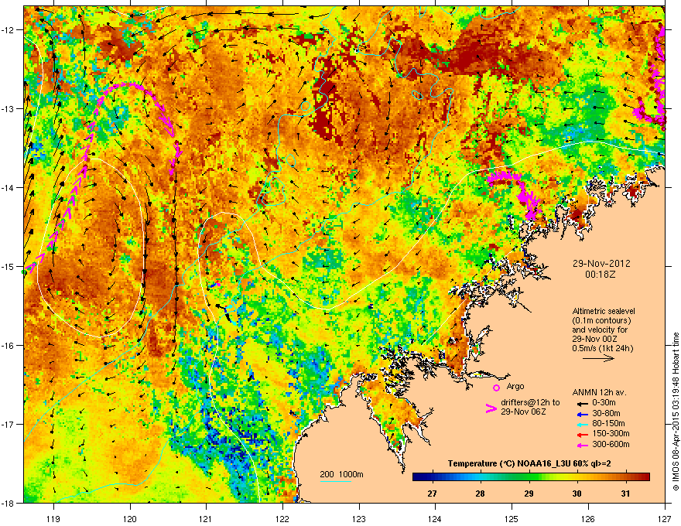Click the '29-Nov-2012' date label
Image resolution: width=681 pixels, height=526 pixels.
click(x=601, y=264)
